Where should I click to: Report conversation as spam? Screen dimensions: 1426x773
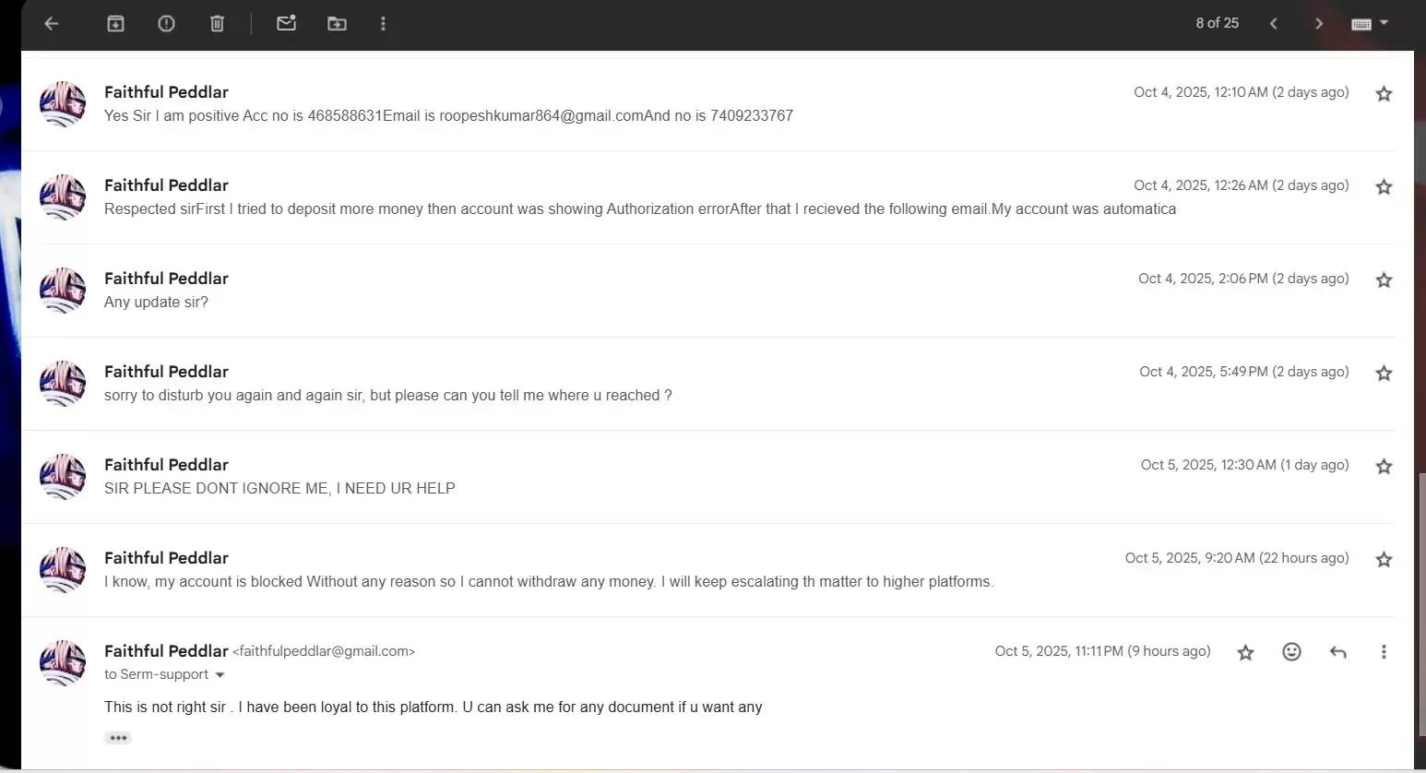166,24
